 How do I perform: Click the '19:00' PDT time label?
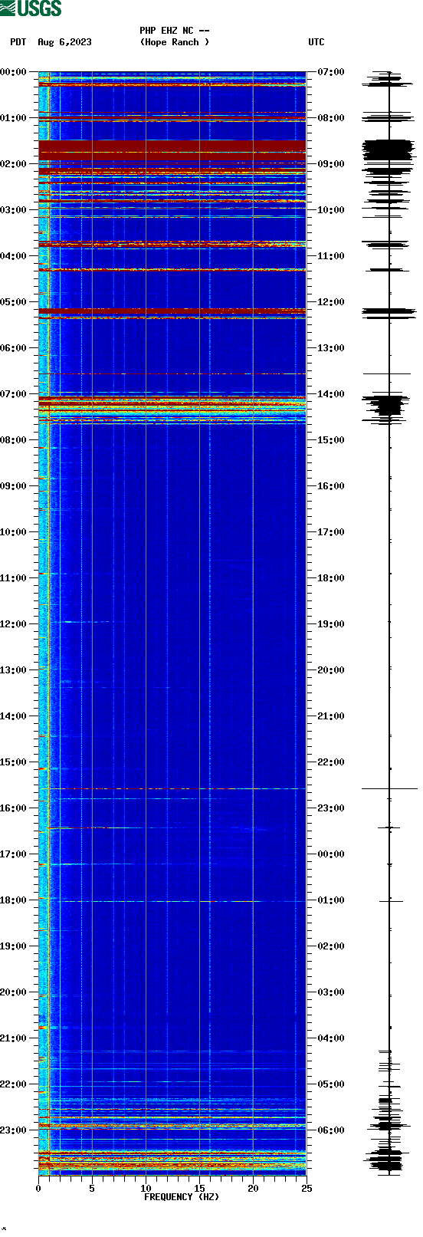point(13,946)
